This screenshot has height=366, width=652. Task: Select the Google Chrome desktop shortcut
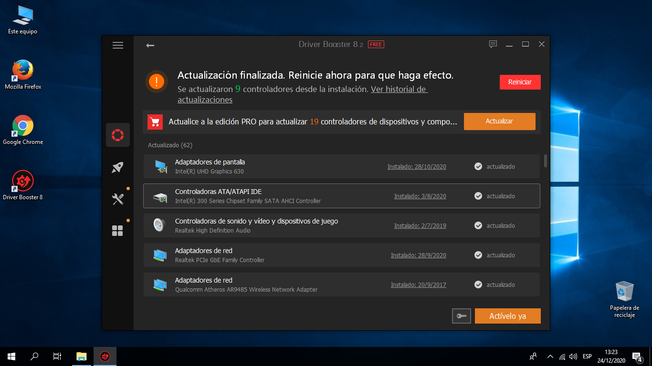pos(23,130)
